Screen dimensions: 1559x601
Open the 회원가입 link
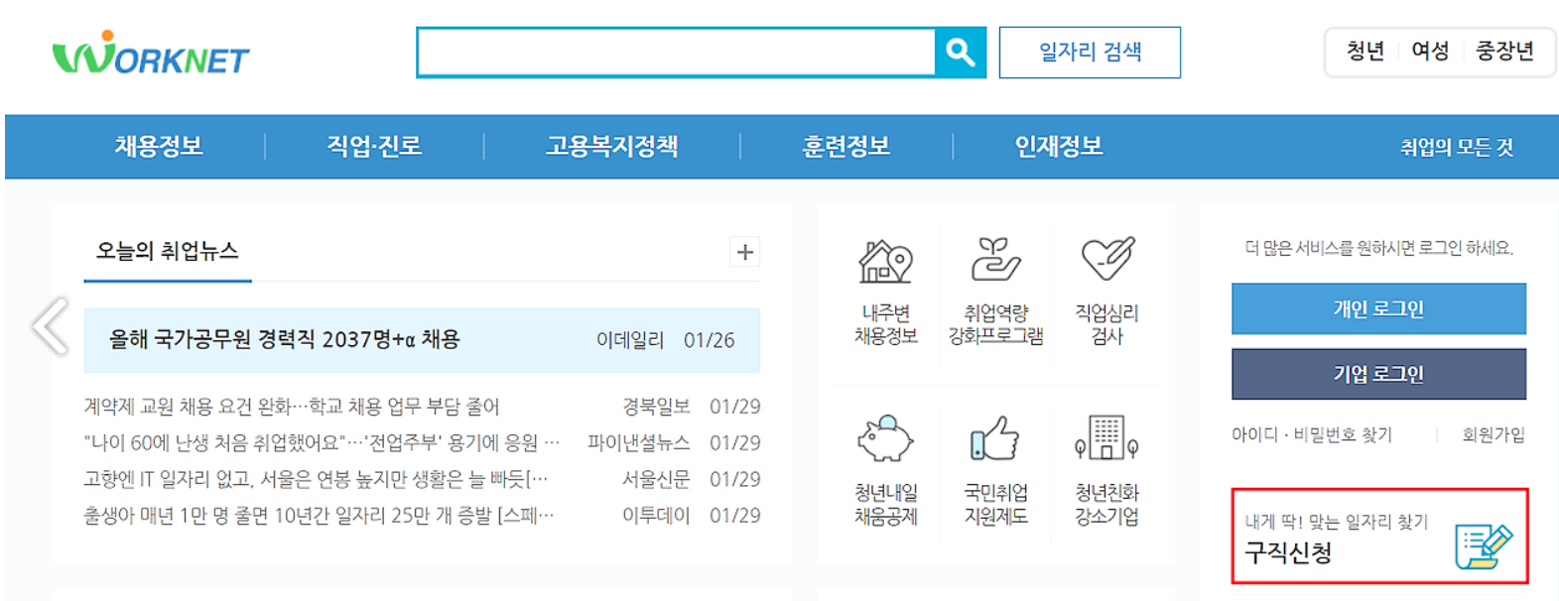tap(1494, 434)
